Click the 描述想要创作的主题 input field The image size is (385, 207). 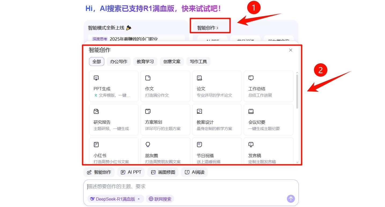coord(188,186)
